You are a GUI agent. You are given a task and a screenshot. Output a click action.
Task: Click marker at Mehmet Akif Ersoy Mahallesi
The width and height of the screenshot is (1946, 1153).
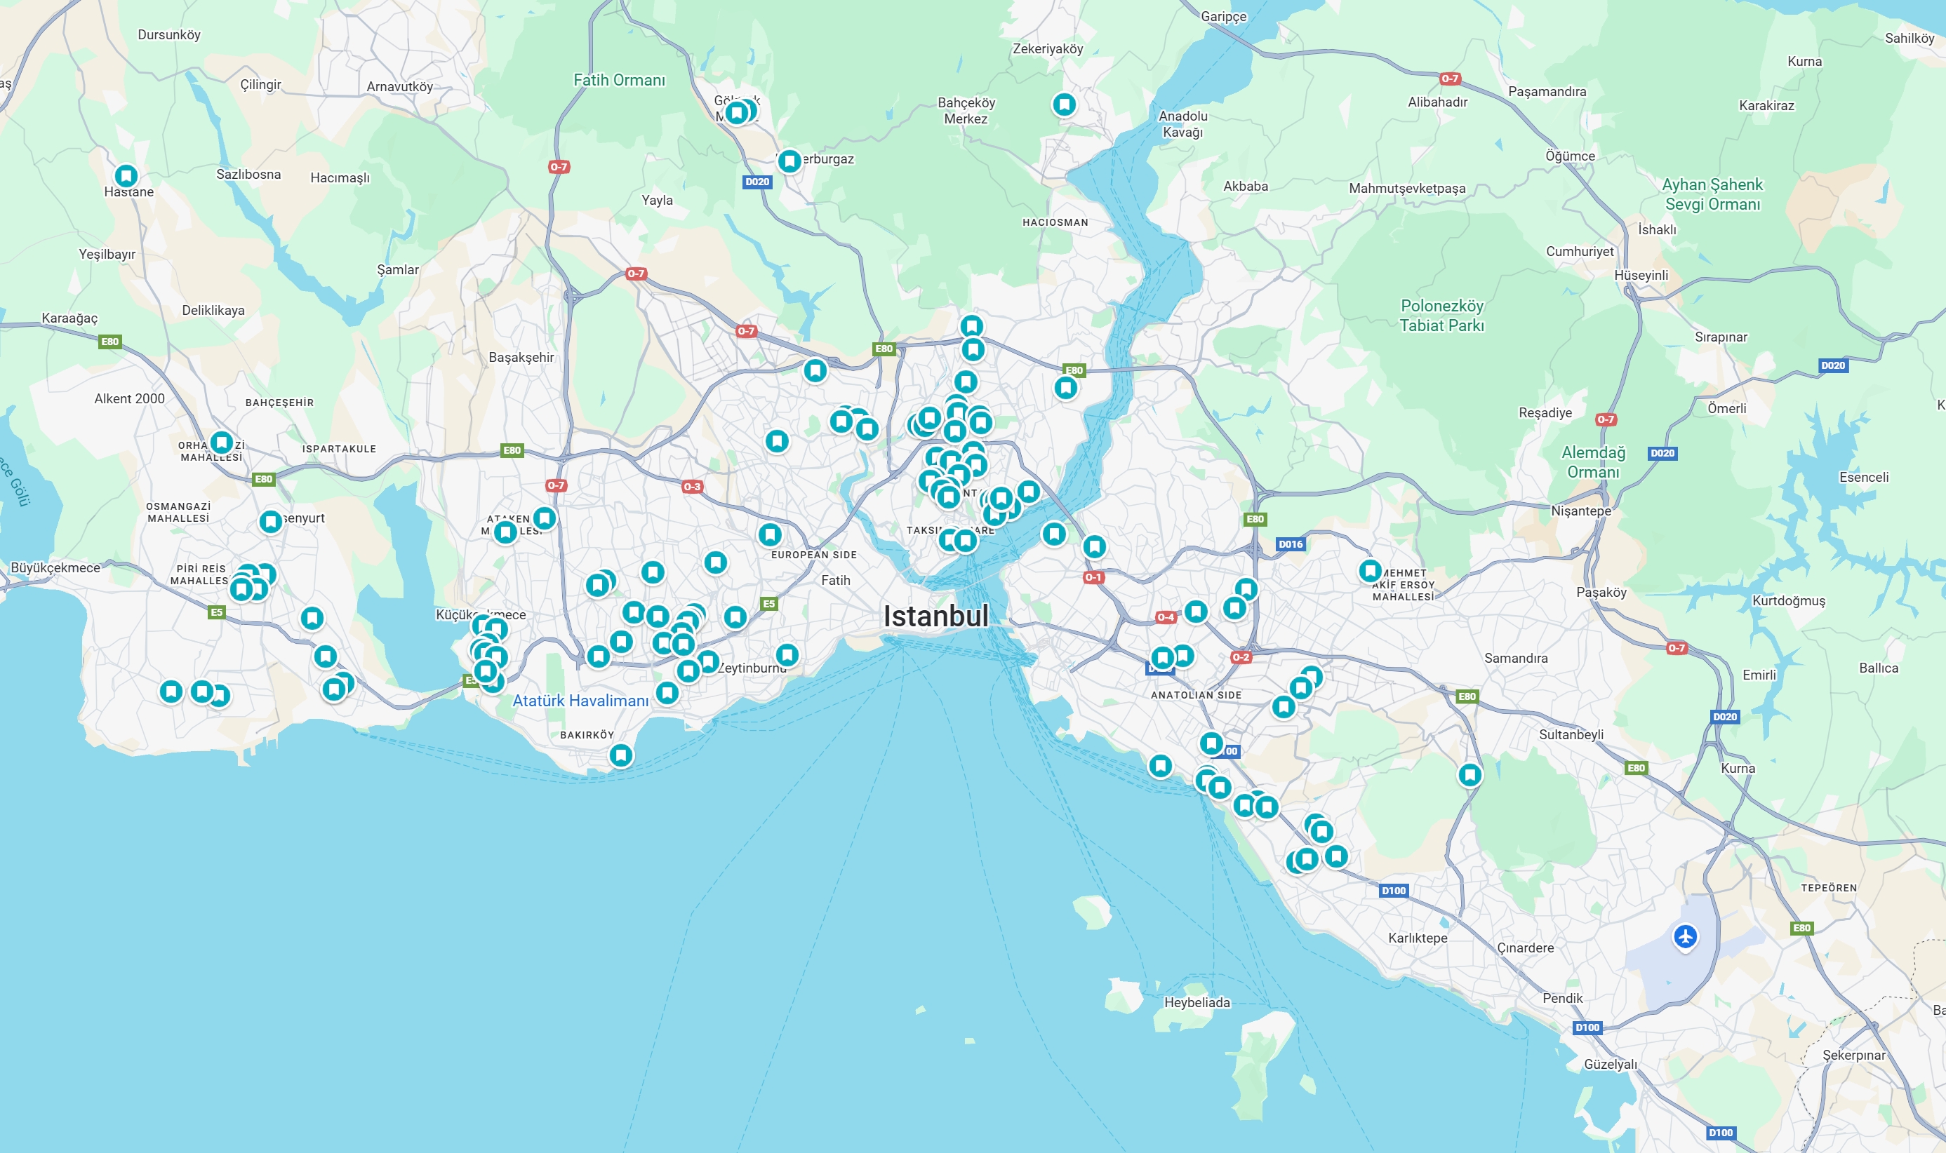click(x=1370, y=571)
